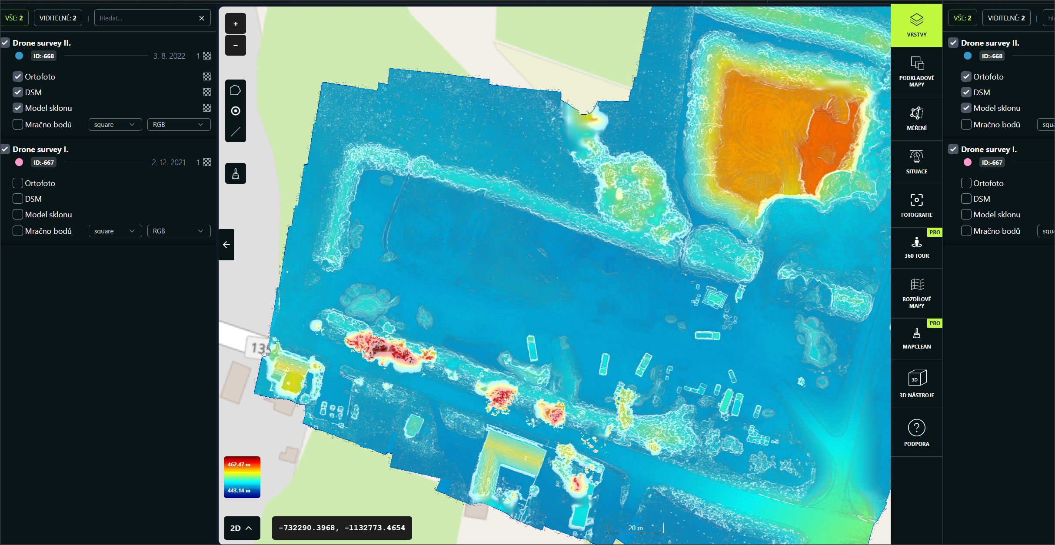Clear the search field with X
Screen dimensions: 1055x545
pos(202,18)
